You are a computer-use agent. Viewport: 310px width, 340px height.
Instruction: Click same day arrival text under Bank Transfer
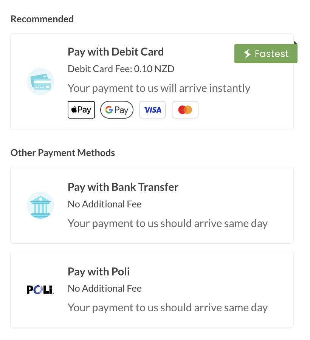point(168,224)
